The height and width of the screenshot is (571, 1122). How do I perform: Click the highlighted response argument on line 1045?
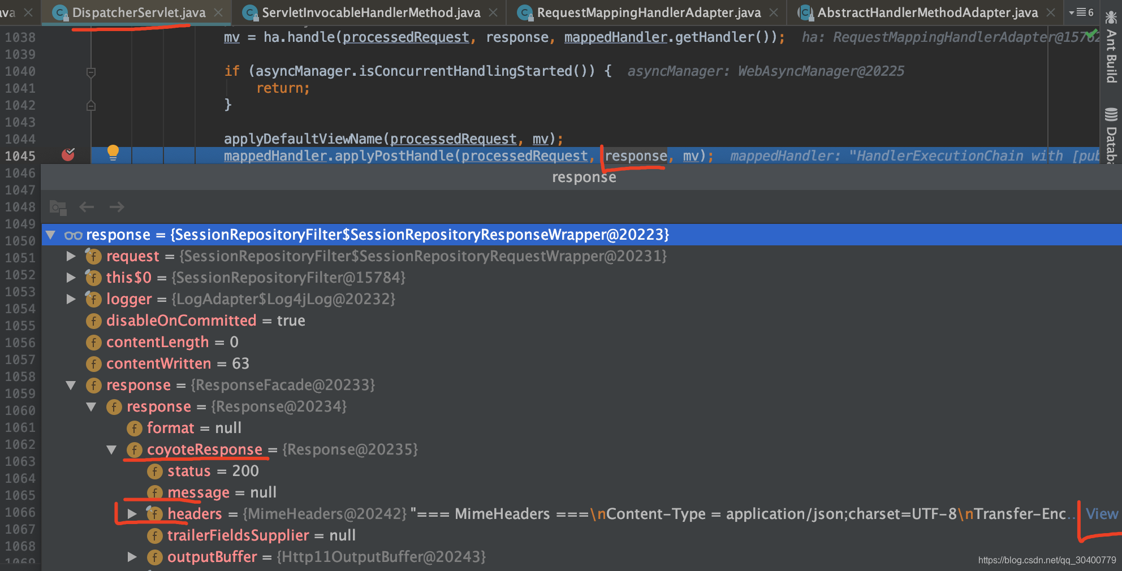tap(636, 155)
